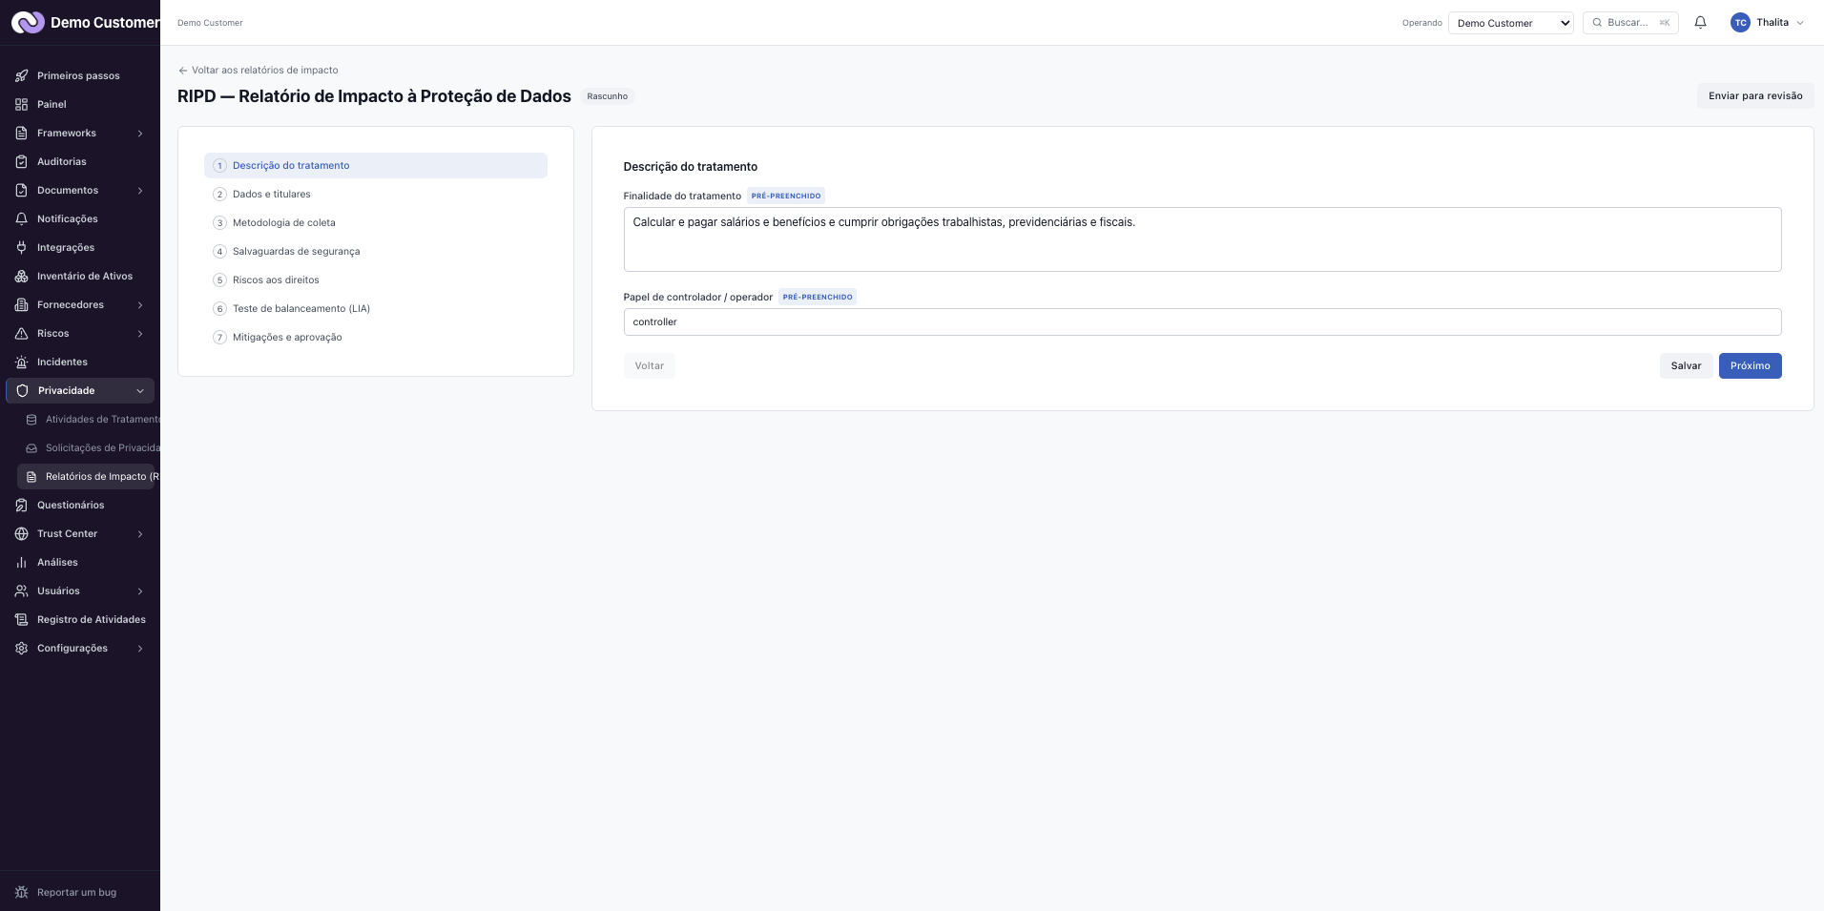Click the back arrow beside Voltar aos relatórios
1824x911 pixels.
point(183,71)
